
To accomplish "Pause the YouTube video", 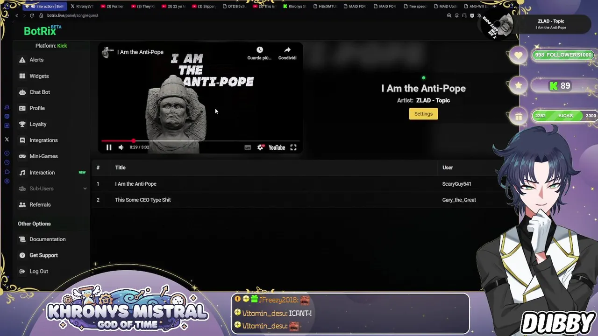I will pyautogui.click(x=108, y=147).
